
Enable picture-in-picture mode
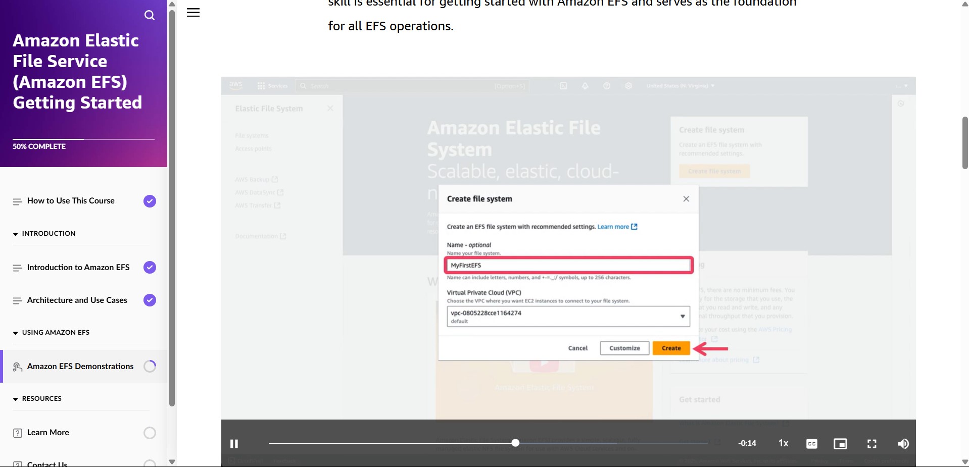(840, 444)
